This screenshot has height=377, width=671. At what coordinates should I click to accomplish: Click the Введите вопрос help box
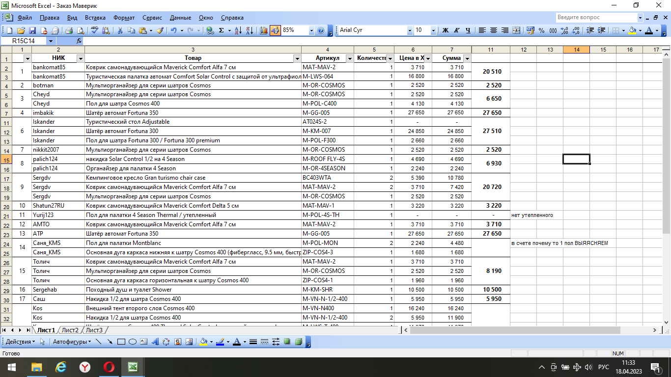597,18
